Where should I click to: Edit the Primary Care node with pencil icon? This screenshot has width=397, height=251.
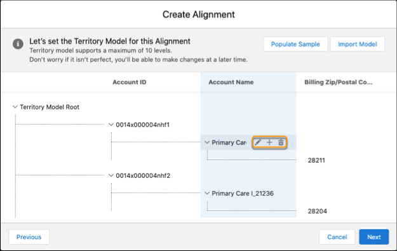[258, 142]
